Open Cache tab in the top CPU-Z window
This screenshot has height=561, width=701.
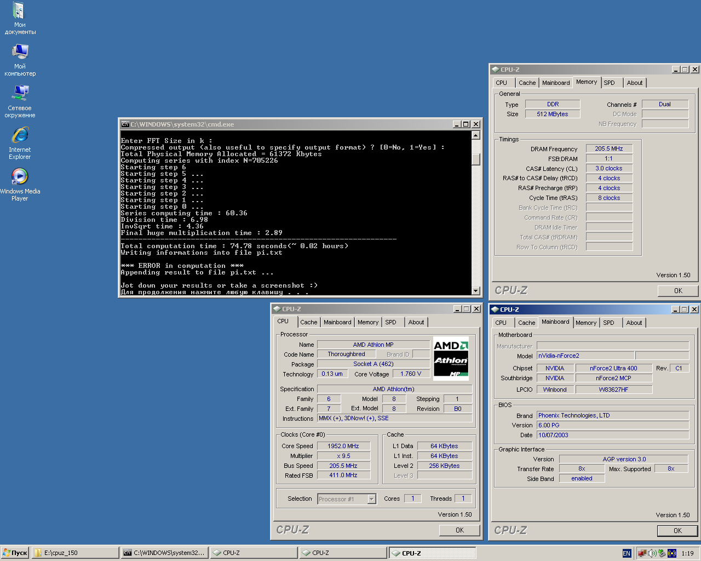pyautogui.click(x=527, y=83)
